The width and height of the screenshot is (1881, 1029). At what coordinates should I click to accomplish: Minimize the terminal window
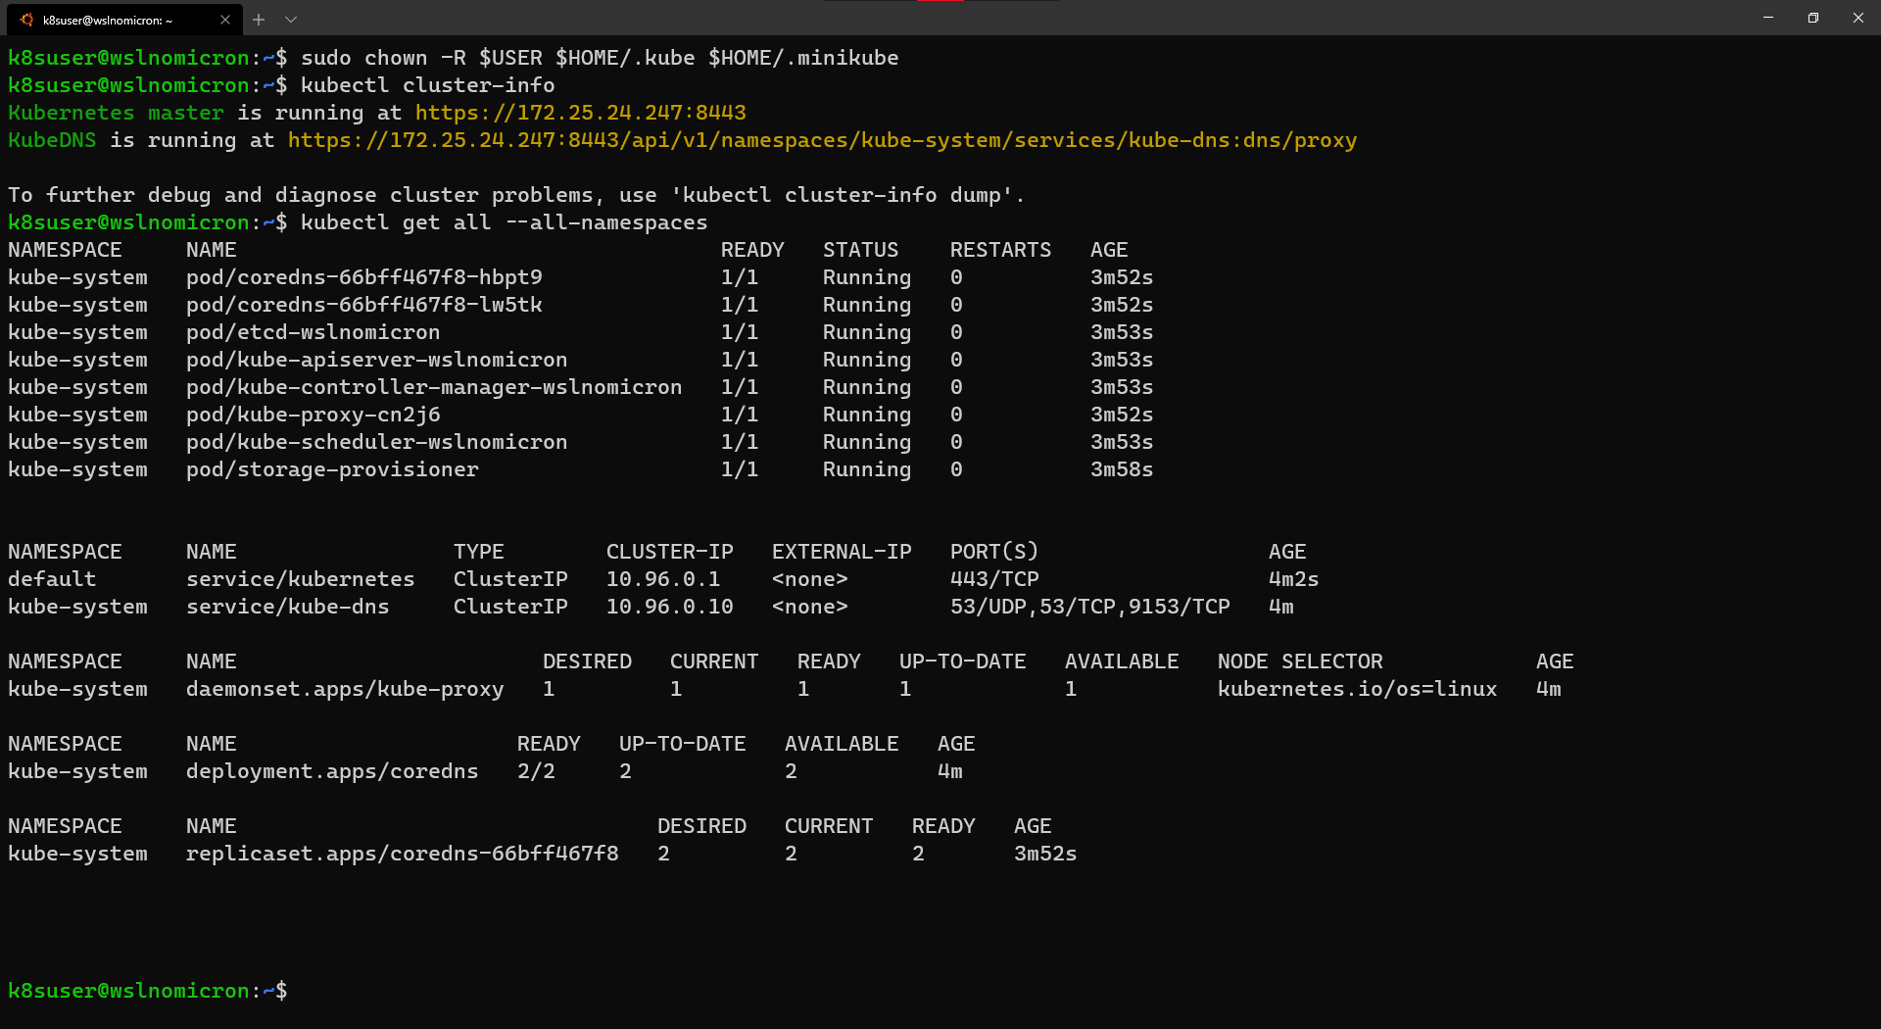[x=1768, y=18]
